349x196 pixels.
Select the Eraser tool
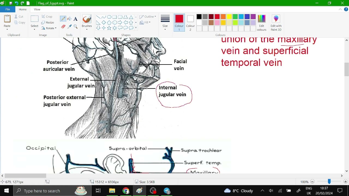[x=63, y=26]
